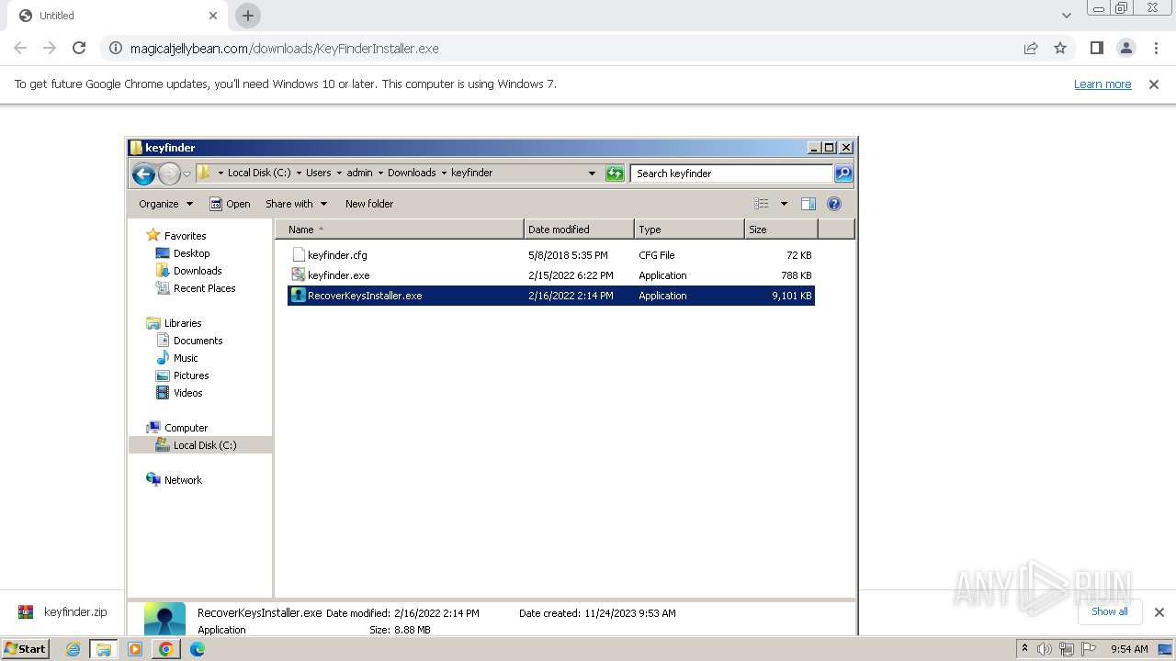
Task: Select Computer in the navigation pane
Action: (x=186, y=428)
